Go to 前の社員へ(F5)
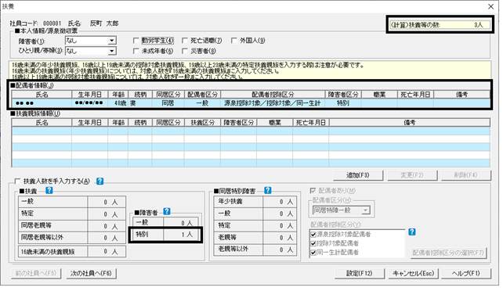The image size is (503, 291). coord(36,273)
